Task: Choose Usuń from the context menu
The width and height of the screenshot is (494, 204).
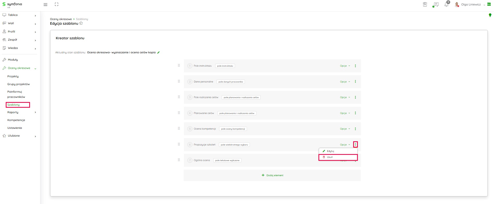Action: coord(330,157)
